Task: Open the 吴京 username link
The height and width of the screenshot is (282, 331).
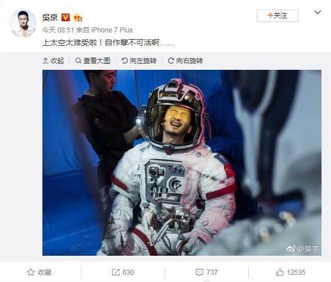Action: click(50, 17)
